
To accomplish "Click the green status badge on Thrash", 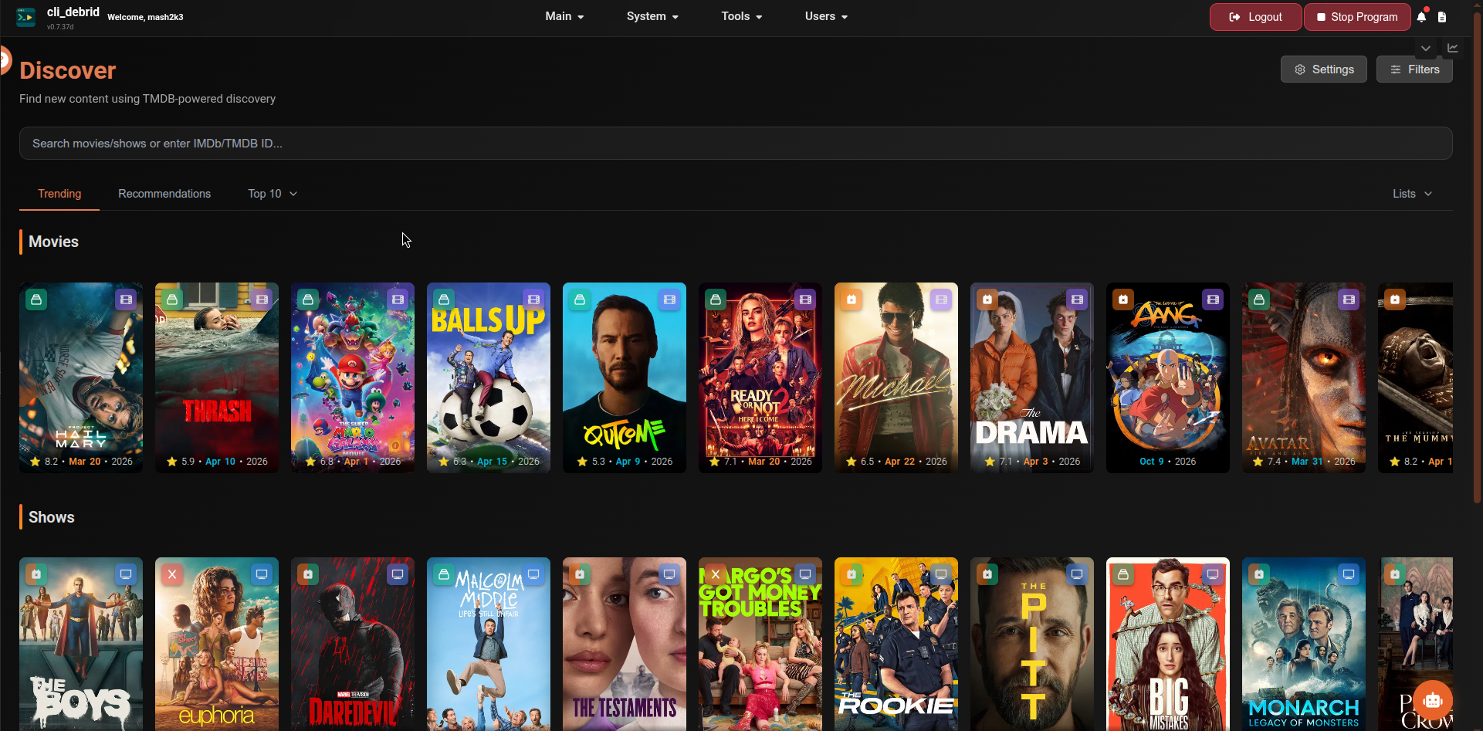I will [172, 299].
